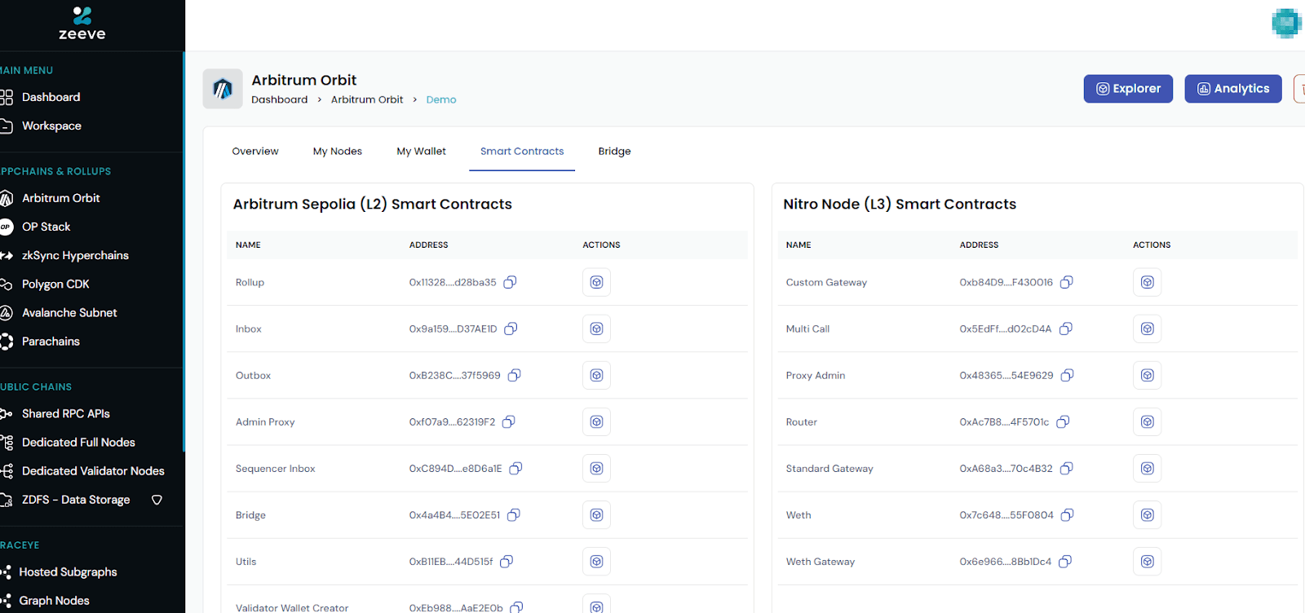
Task: Open Admin Proxy action icon
Action: 597,421
